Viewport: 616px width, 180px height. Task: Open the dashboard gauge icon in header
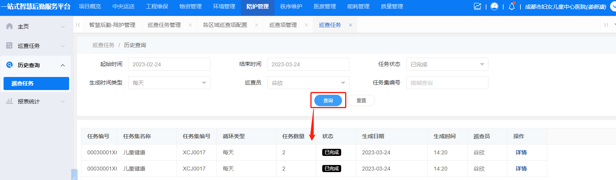pyautogui.click(x=494, y=6)
